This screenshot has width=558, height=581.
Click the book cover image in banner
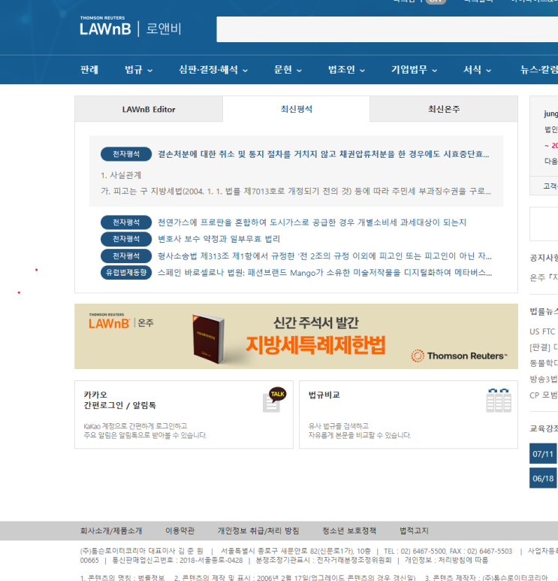tap(209, 339)
